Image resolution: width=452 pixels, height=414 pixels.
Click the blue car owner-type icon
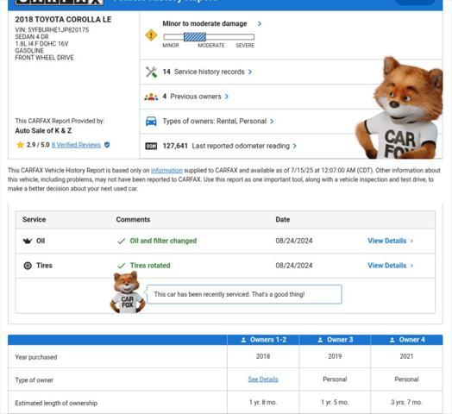pyautogui.click(x=151, y=122)
